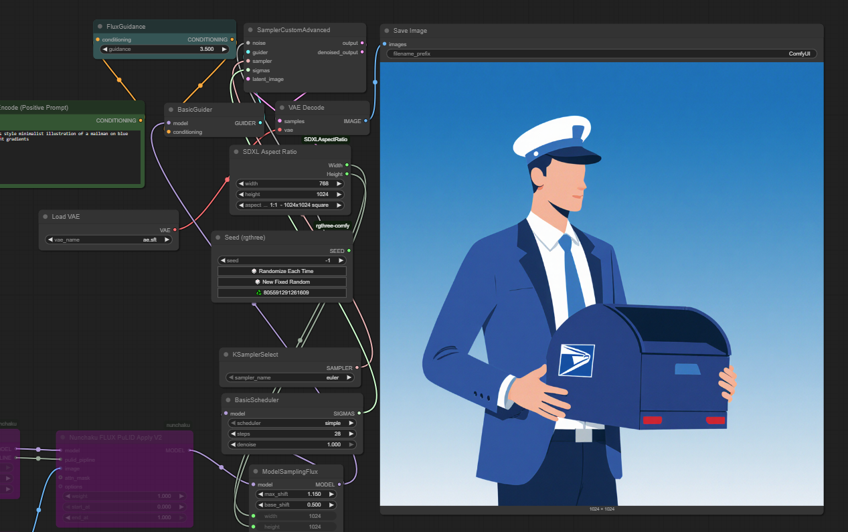Decrease SDXL height 1024 with left arrow
This screenshot has height=532, width=848.
click(241, 195)
